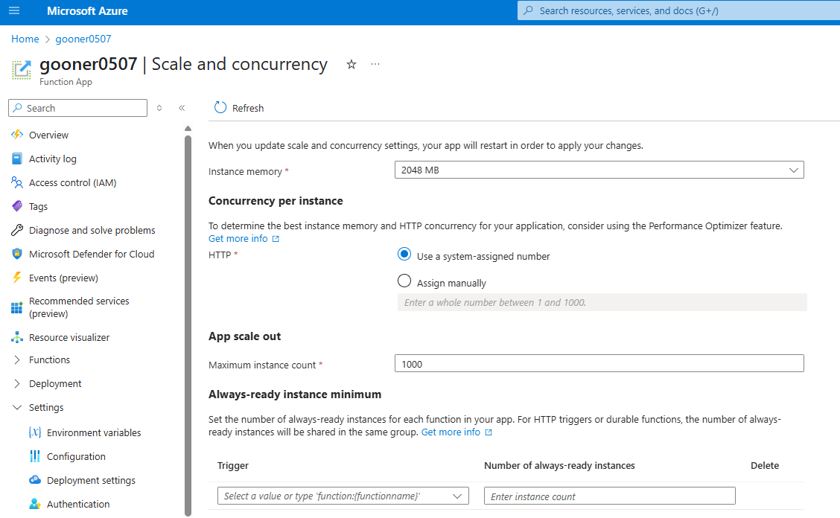Screen dimensions: 840x518
Task: Open Microsoft Defender for Cloud
Action: [92, 254]
